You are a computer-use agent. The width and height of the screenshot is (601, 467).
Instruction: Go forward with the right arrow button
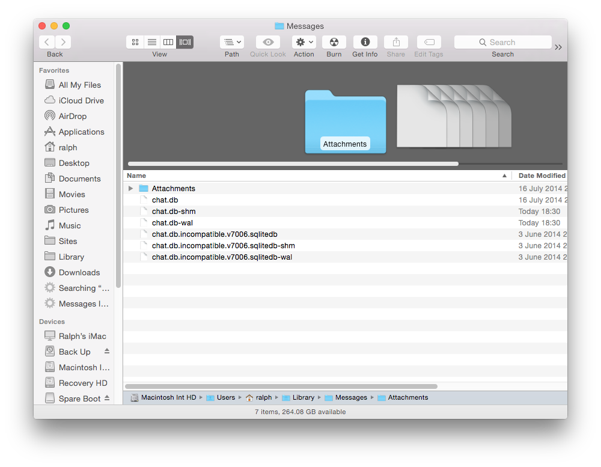coord(63,42)
